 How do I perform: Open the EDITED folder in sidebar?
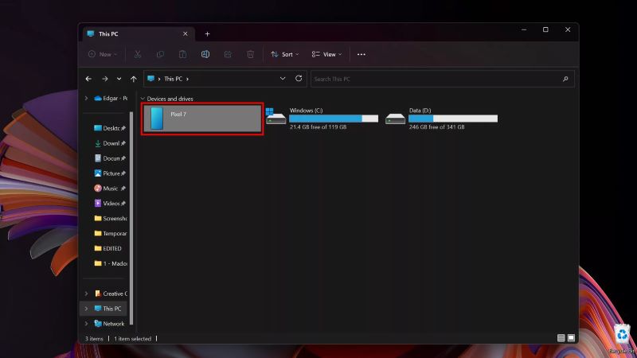(108, 248)
